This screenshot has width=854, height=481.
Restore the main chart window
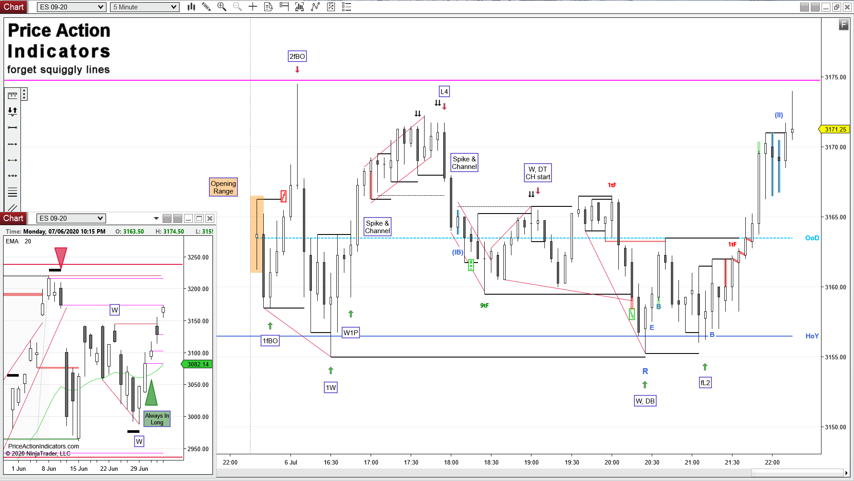pos(836,7)
